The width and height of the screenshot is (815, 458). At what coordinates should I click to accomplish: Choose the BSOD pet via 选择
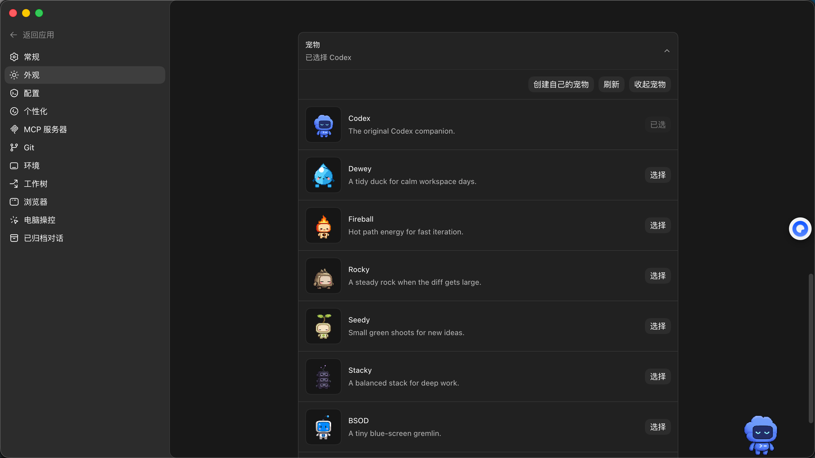click(x=658, y=427)
